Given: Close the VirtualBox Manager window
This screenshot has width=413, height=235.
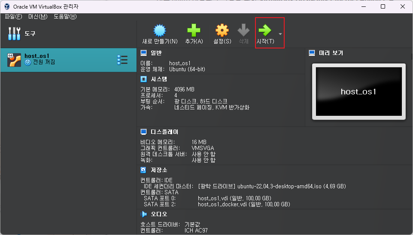Looking at the screenshot, I should click(x=402, y=6).
